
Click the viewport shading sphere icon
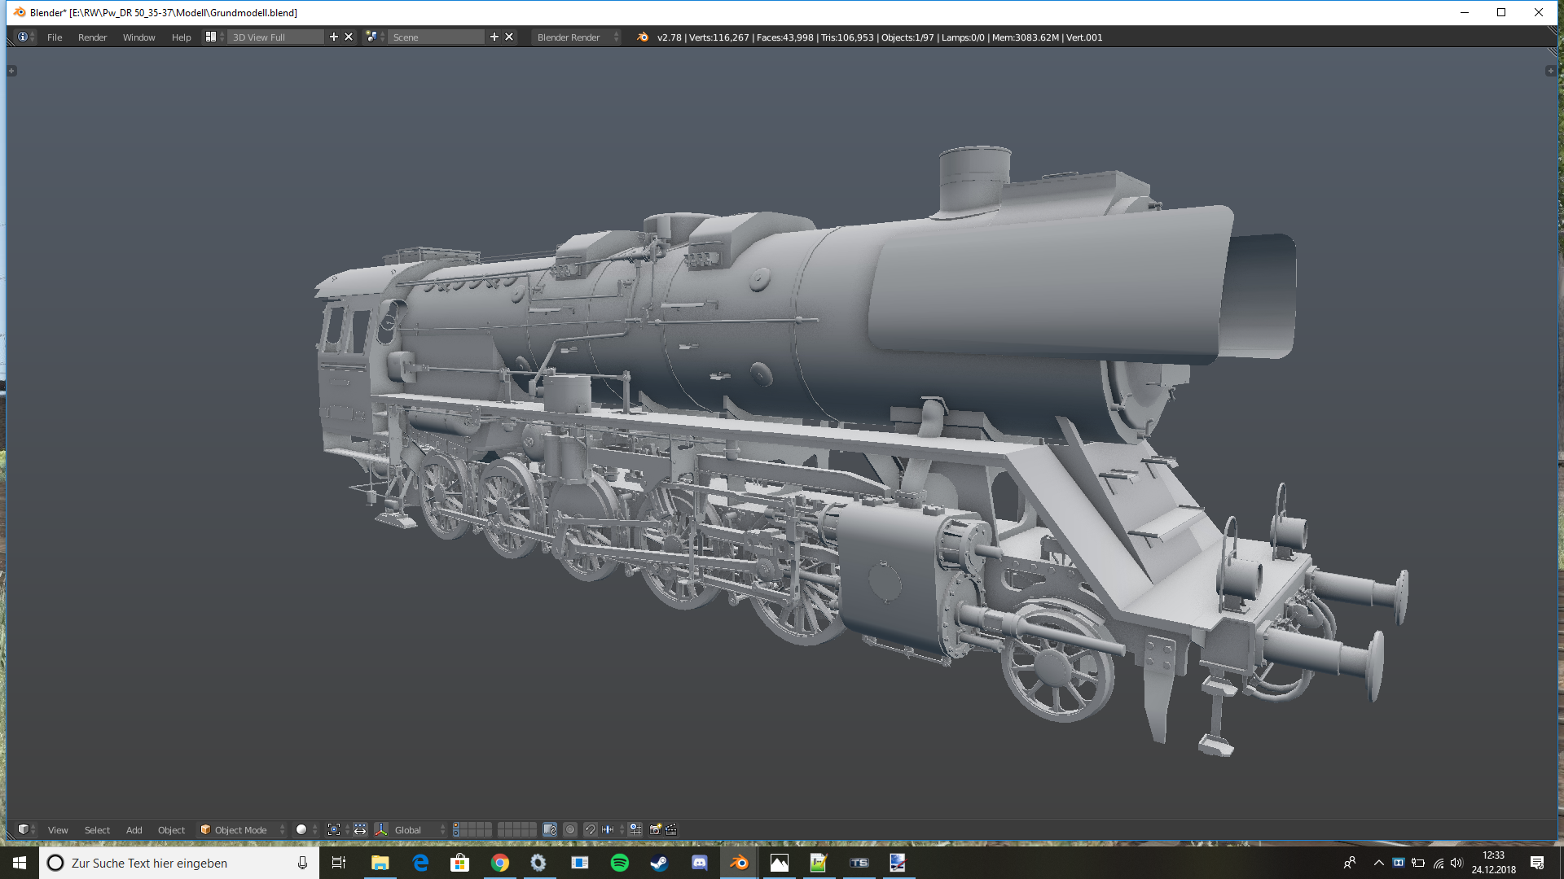pos(302,829)
